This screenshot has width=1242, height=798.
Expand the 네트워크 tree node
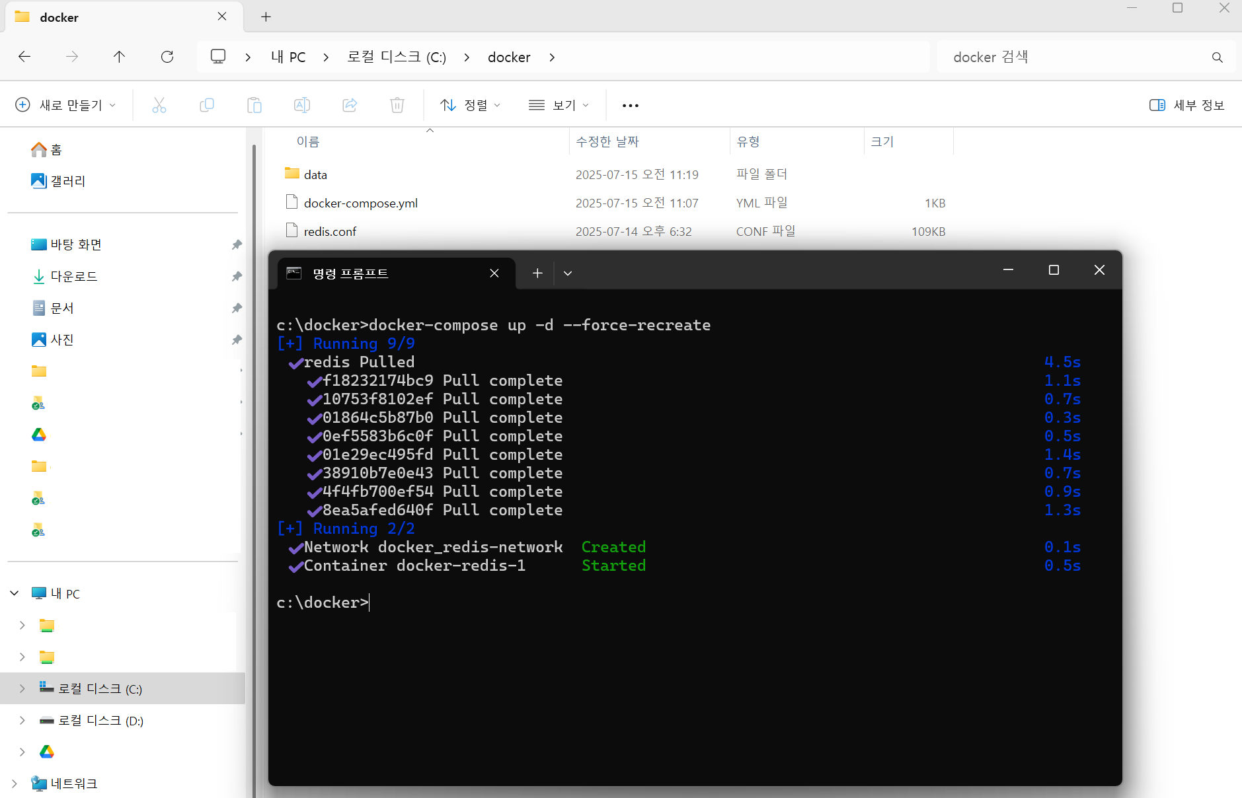tap(14, 783)
